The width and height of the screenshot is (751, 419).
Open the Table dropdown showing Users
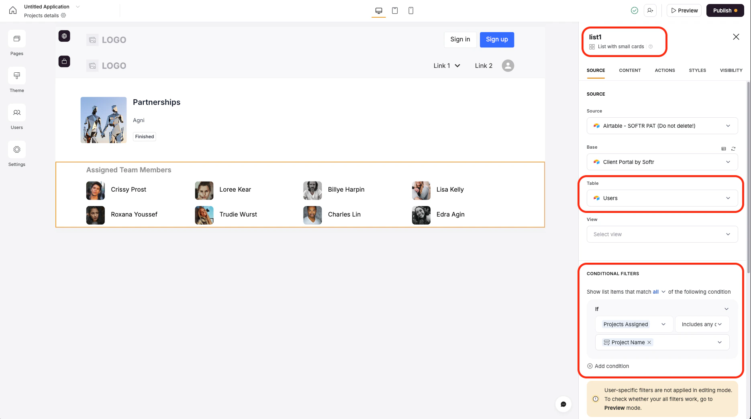662,198
